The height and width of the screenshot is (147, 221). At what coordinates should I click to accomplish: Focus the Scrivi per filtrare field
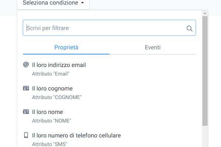click(103, 28)
